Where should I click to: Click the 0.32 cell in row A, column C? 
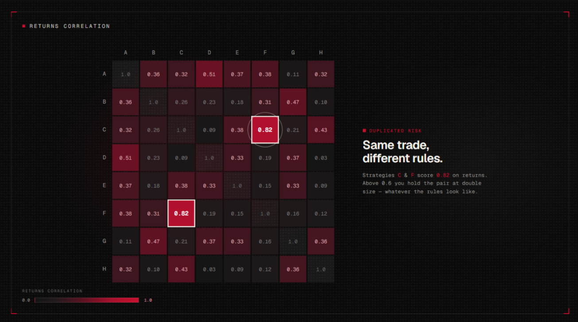point(181,74)
